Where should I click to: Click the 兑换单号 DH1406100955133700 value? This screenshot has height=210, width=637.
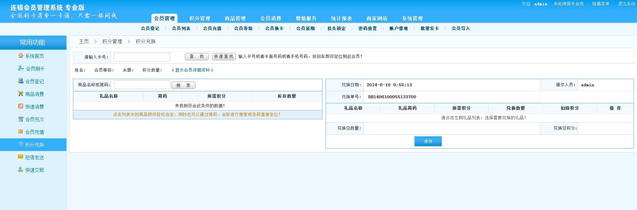[392, 97]
